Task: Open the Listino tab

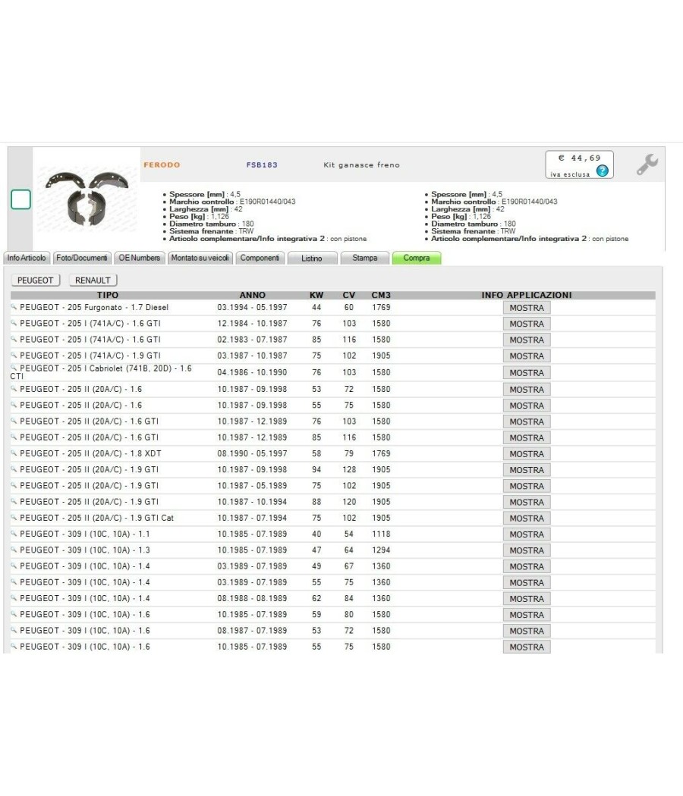Action: tap(312, 258)
